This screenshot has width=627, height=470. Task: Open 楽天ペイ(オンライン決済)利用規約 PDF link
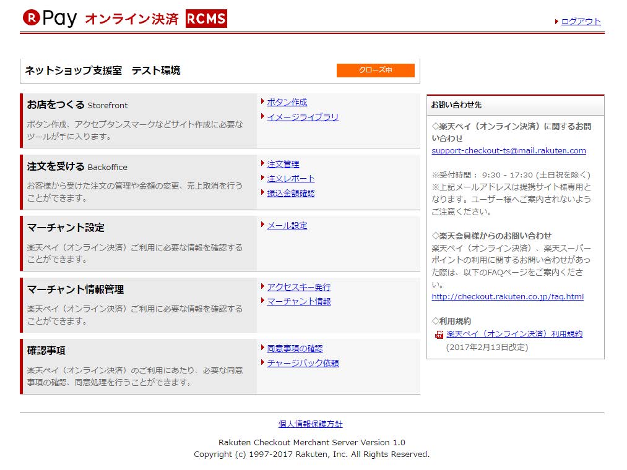coord(514,334)
